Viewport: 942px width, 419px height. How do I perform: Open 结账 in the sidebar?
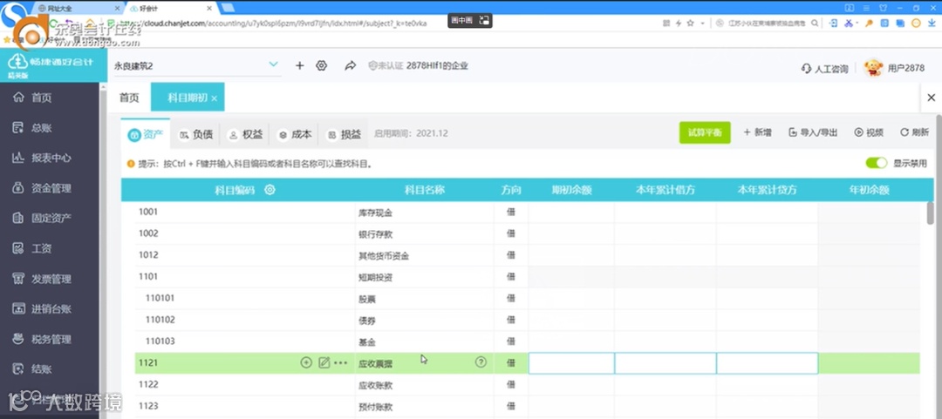(33, 368)
